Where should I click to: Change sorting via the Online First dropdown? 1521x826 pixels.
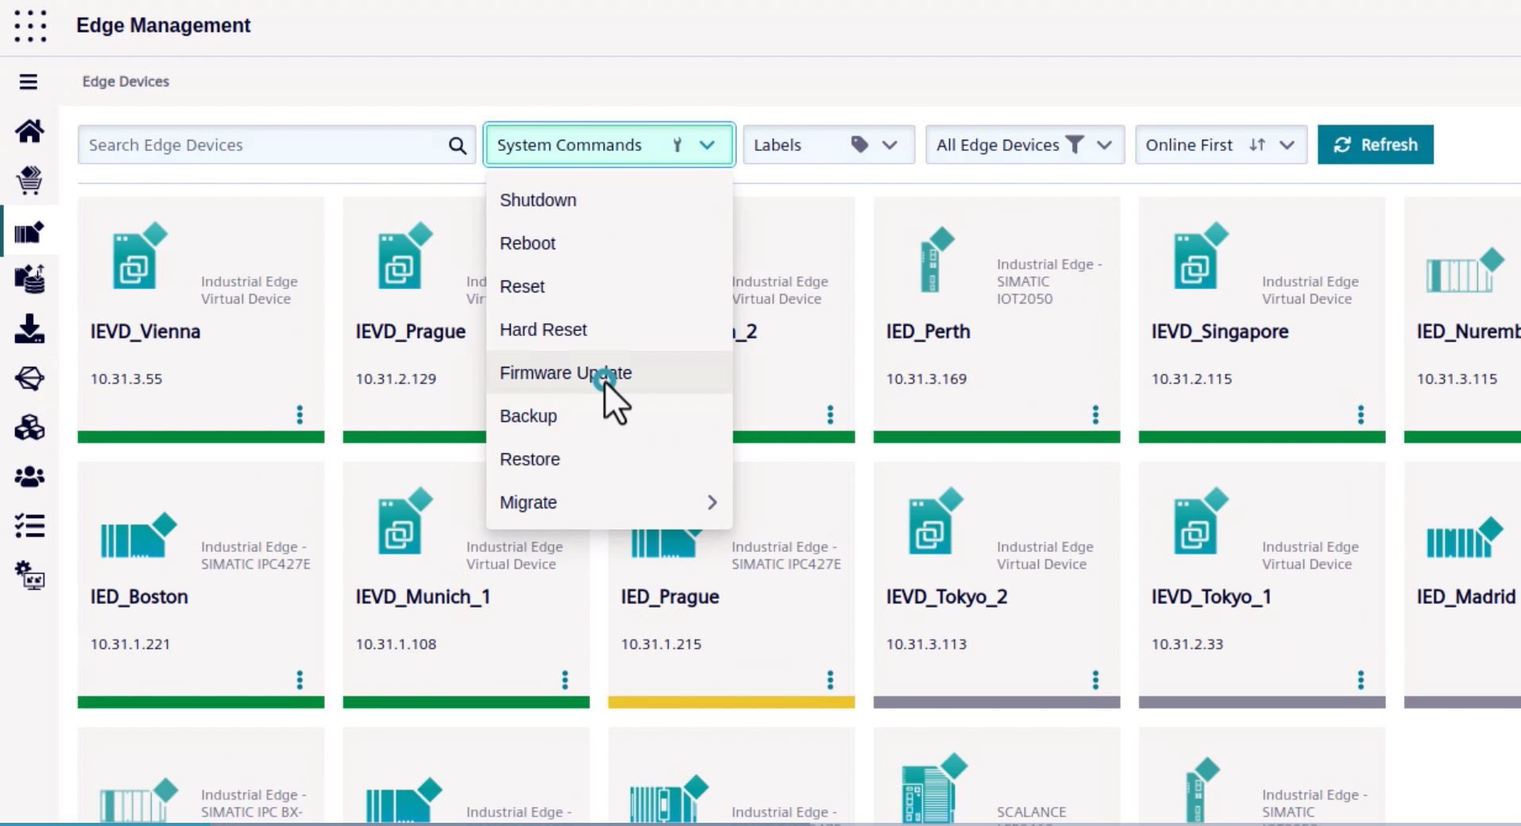[1220, 145]
